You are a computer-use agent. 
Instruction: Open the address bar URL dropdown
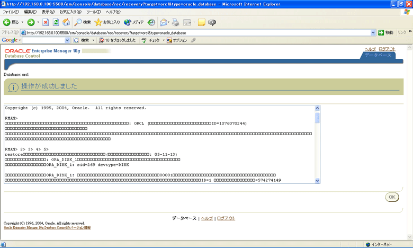(x=373, y=33)
